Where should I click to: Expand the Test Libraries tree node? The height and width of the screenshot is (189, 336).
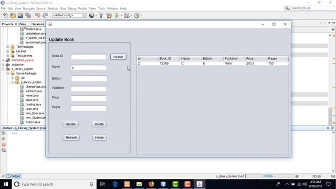coord(8,56)
